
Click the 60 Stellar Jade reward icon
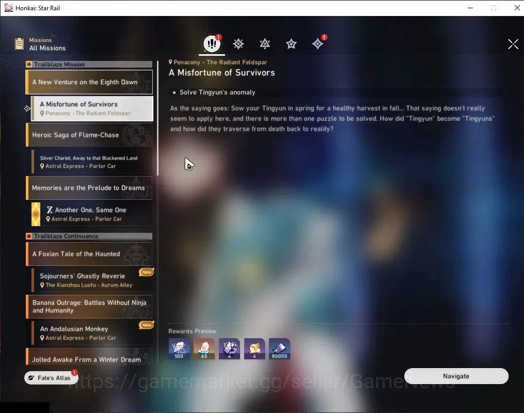(204, 348)
